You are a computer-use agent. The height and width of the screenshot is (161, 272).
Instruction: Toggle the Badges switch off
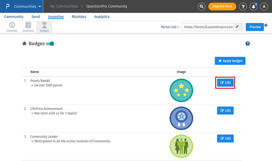50,44
